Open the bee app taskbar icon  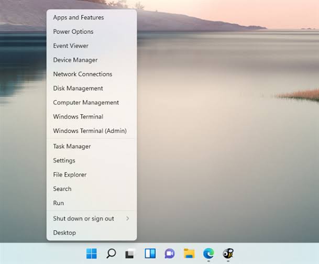point(228,254)
